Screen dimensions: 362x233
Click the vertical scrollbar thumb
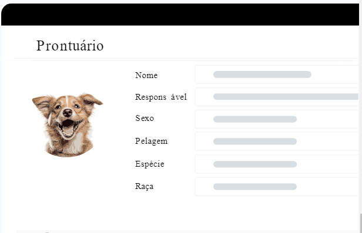click(360, 223)
